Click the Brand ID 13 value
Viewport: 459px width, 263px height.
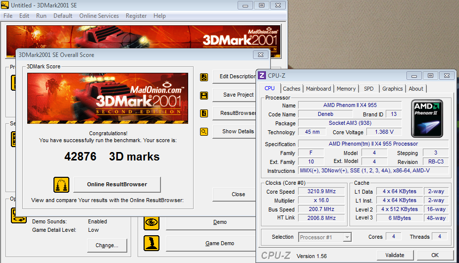coord(394,114)
